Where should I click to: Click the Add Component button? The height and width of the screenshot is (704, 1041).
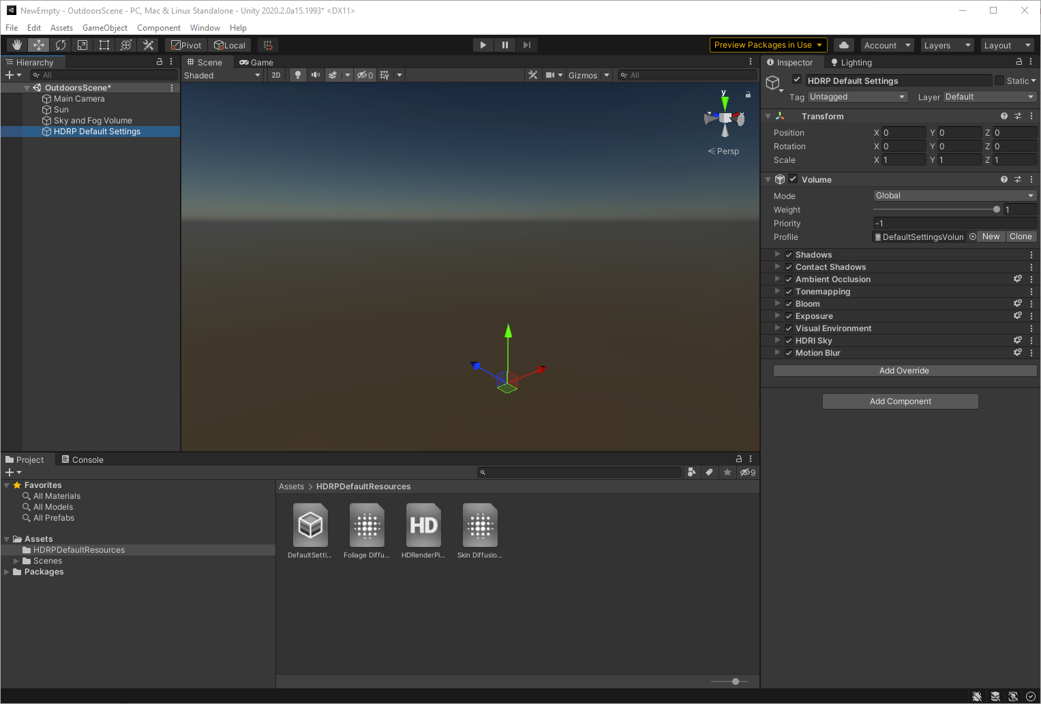[x=901, y=401]
